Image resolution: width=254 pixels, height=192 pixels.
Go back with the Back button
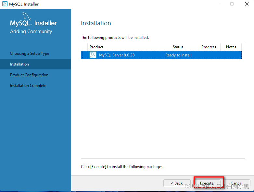(x=177, y=183)
